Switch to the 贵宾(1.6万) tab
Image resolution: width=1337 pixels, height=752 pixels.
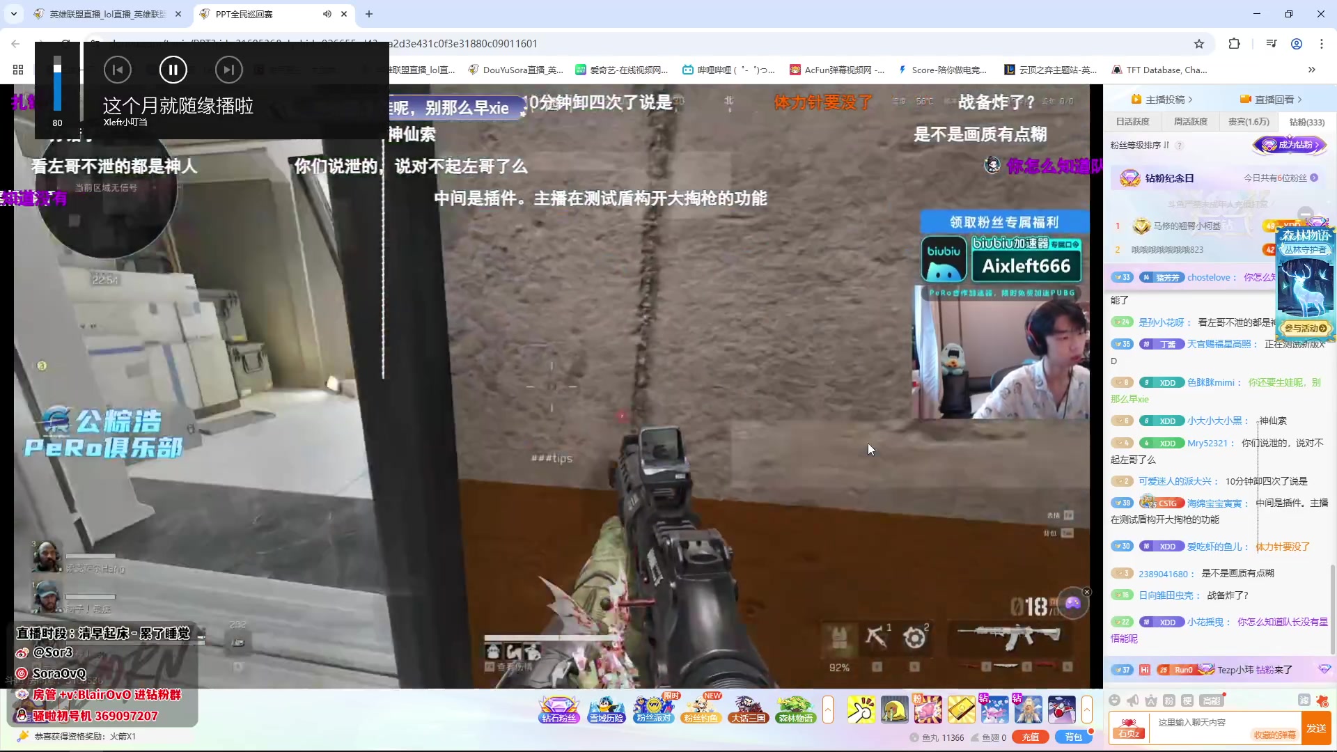coord(1248,122)
